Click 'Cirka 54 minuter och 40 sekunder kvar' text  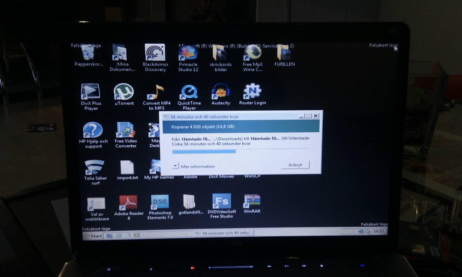211,143
